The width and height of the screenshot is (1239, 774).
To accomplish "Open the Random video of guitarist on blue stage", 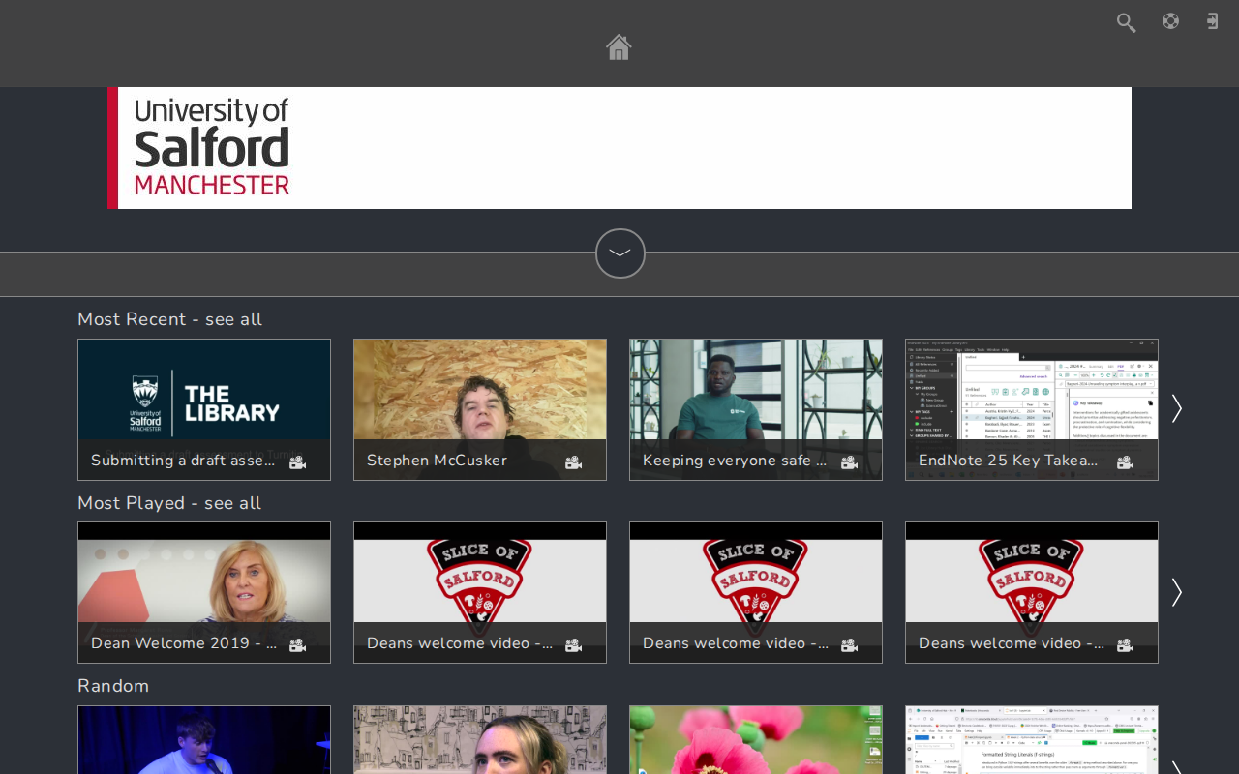I will pyautogui.click(x=204, y=740).
